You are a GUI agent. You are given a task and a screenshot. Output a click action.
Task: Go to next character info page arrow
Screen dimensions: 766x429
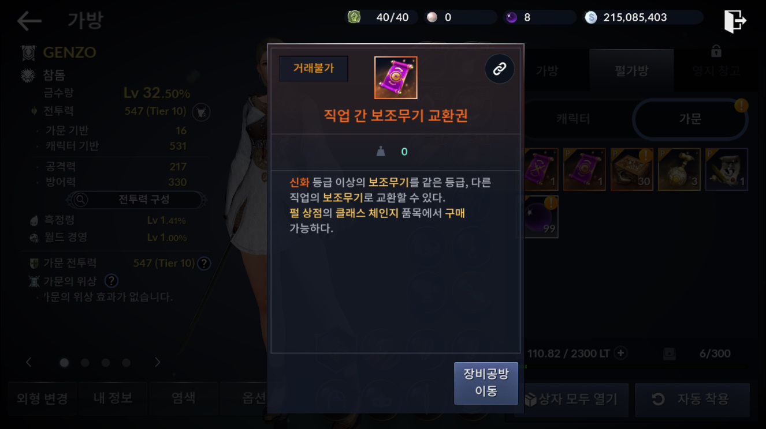coord(158,362)
